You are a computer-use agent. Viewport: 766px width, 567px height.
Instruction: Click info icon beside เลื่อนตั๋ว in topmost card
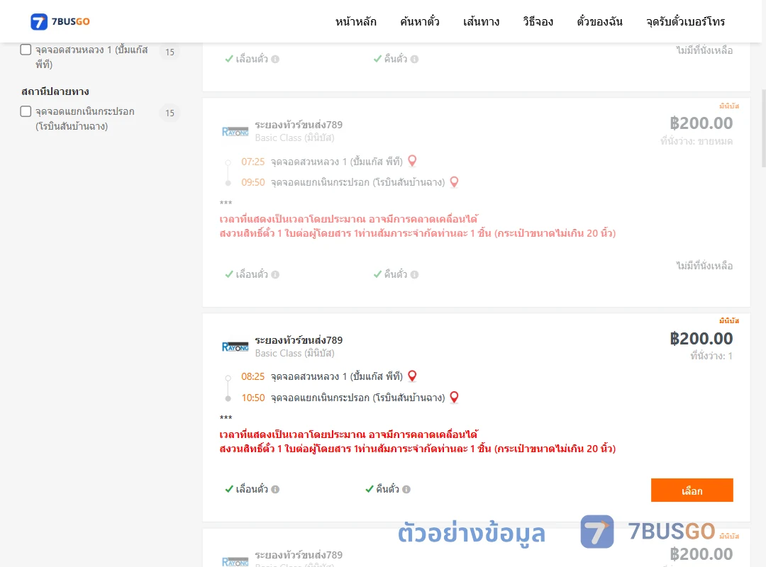(275, 59)
